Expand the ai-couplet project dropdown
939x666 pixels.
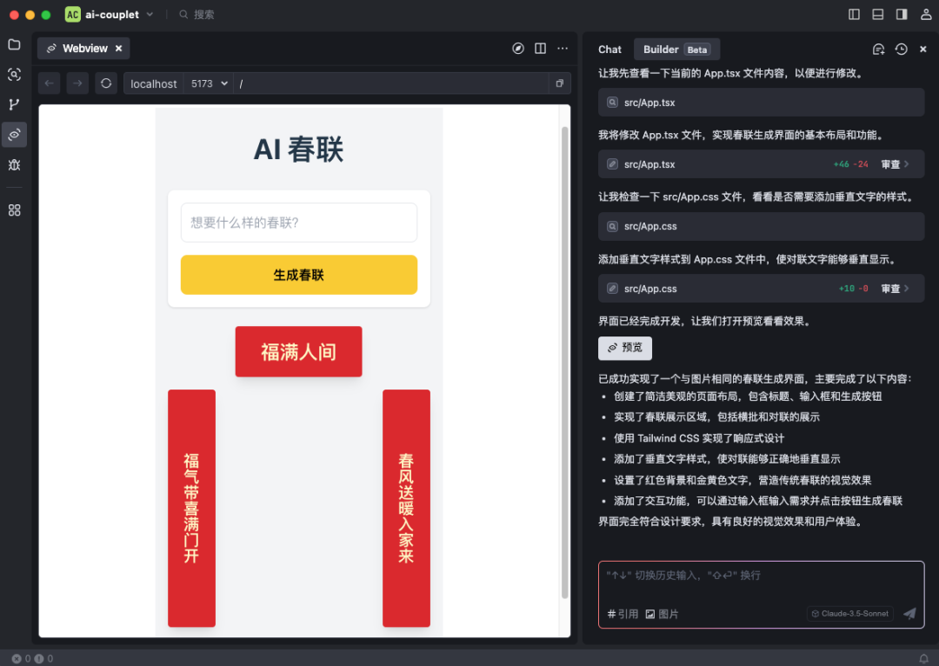[150, 15]
